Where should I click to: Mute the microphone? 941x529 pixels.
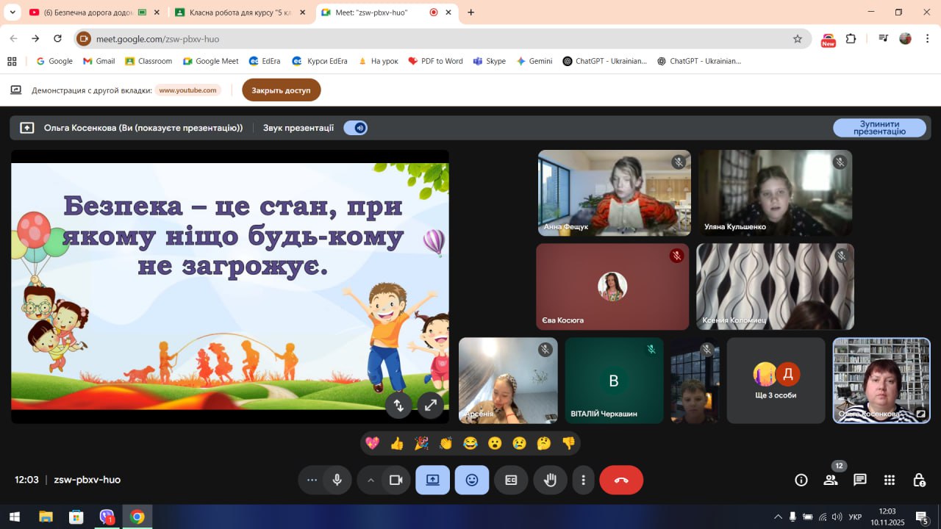tap(337, 480)
